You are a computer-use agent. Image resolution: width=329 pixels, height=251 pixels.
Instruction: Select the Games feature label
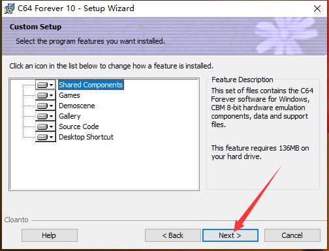(x=69, y=95)
